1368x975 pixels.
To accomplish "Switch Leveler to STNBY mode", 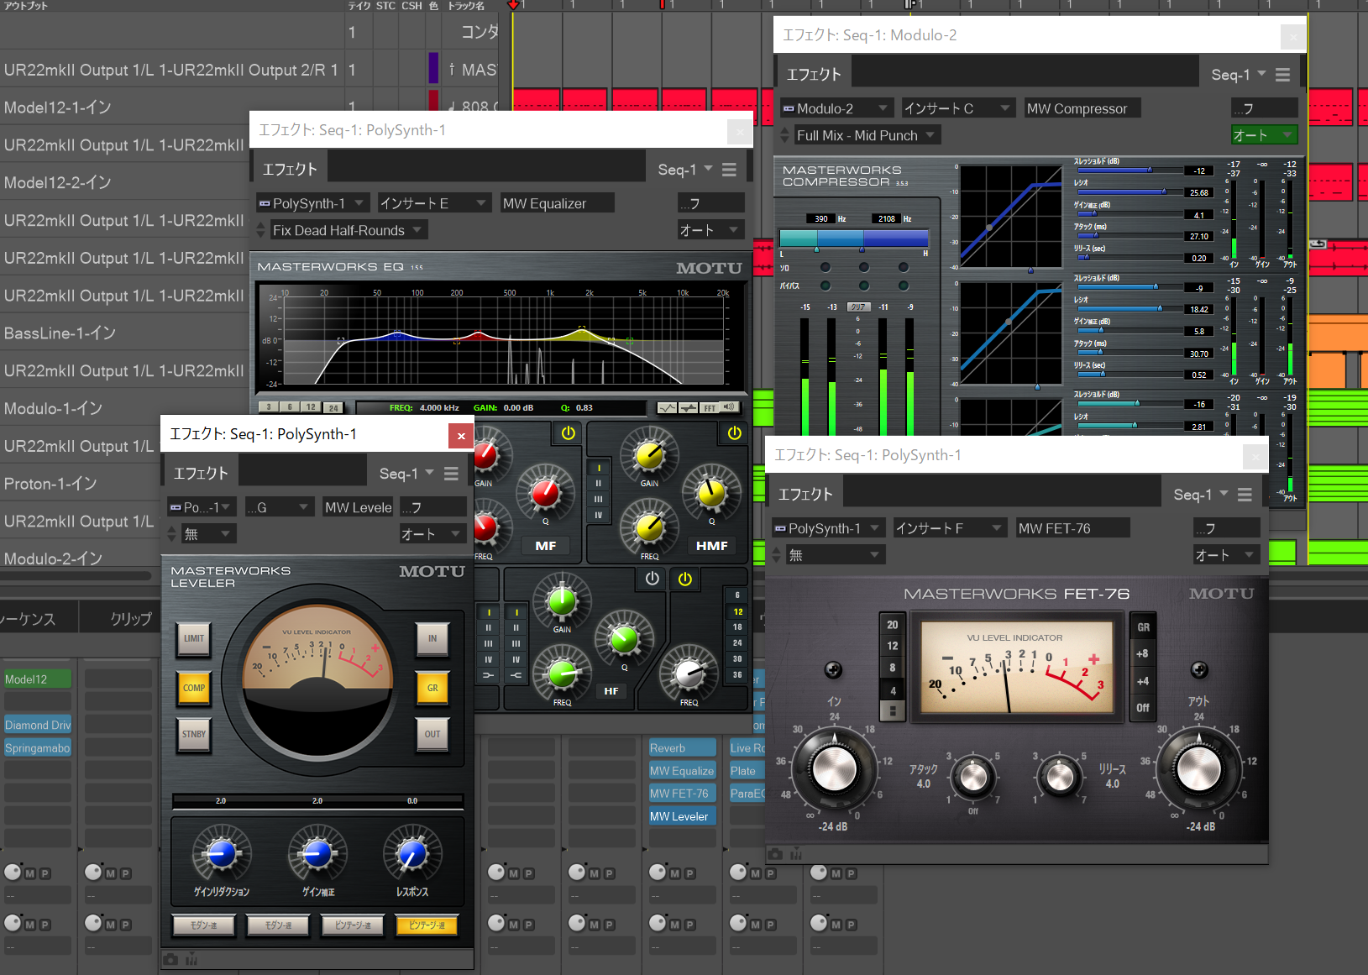I will pyautogui.click(x=194, y=734).
